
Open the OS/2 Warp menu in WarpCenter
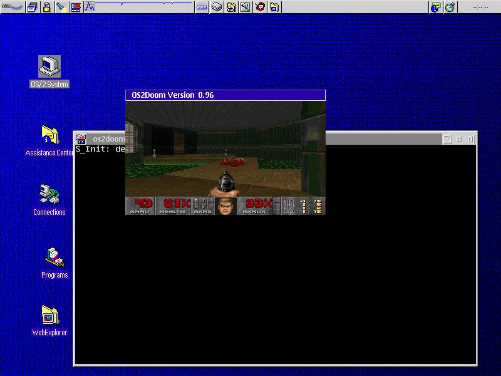[x=13, y=7]
